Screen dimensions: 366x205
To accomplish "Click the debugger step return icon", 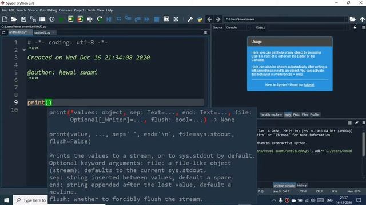I will tap(137, 19).
